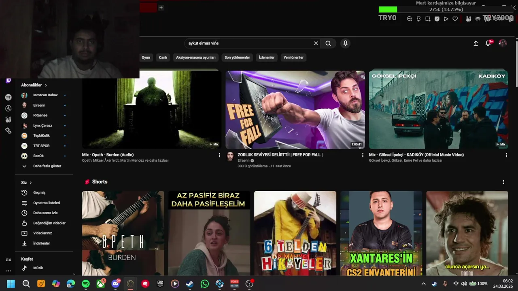Start voice search with microphone icon

(x=345, y=43)
